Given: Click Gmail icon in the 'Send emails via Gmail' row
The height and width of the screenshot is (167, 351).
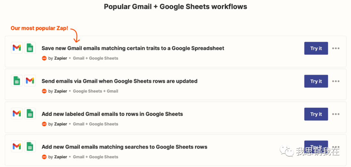Looking at the screenshot, I should point(30,81).
